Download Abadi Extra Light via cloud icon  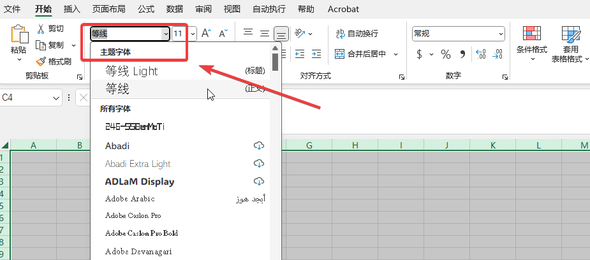tap(259, 164)
